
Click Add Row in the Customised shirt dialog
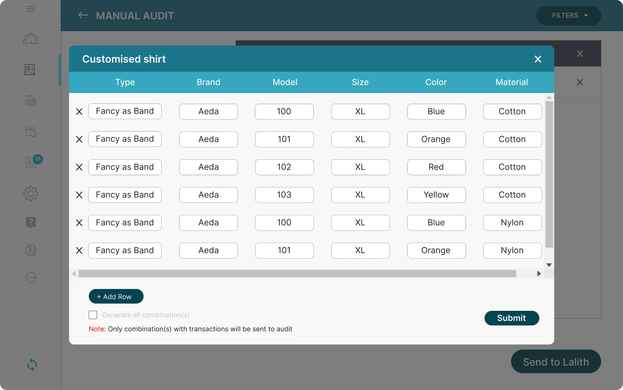116,296
